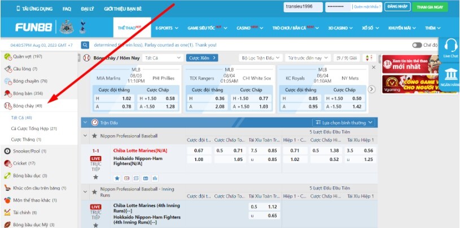
Task: Click the search magnifier icon in announcement bar
Action: pos(85,45)
